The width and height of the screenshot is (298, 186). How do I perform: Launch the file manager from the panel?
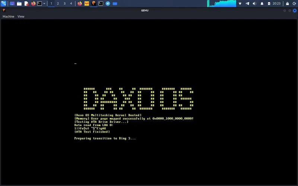pos(19,3)
